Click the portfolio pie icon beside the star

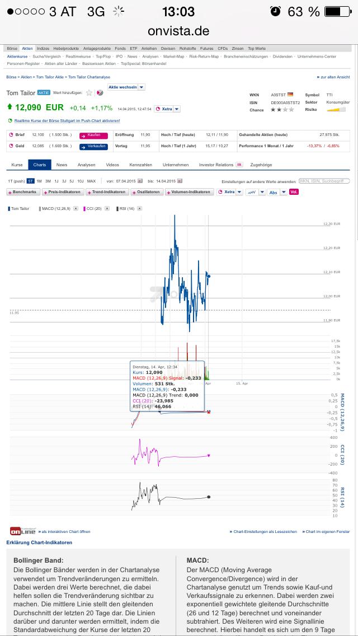point(100,93)
